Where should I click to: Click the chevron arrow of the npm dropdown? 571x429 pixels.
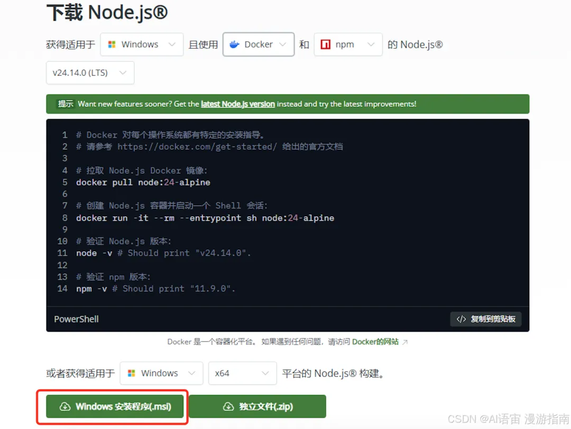(371, 44)
